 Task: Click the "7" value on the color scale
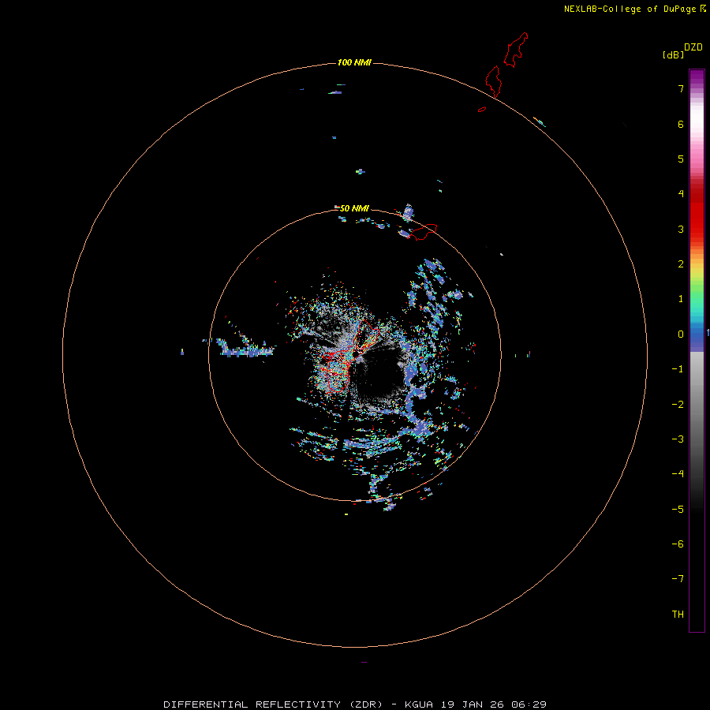[681, 88]
